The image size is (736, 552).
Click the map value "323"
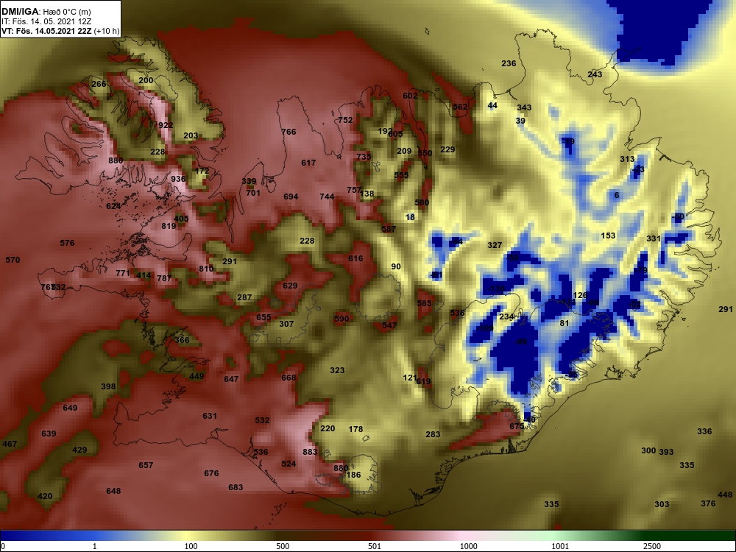(x=337, y=370)
